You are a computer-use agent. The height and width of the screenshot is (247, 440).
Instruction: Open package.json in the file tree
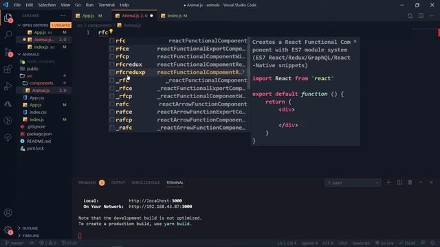pos(39,134)
